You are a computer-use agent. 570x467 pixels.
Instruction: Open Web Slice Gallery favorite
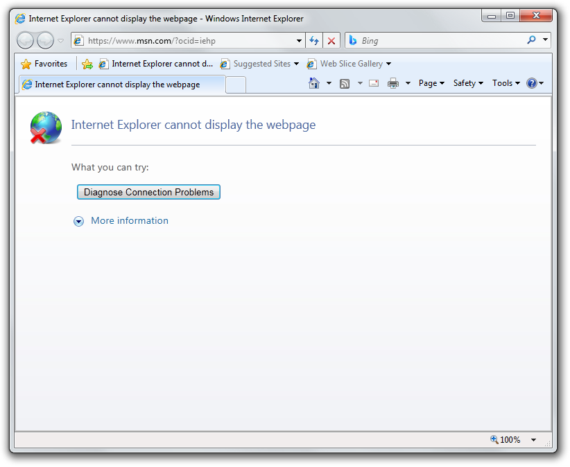(349, 64)
